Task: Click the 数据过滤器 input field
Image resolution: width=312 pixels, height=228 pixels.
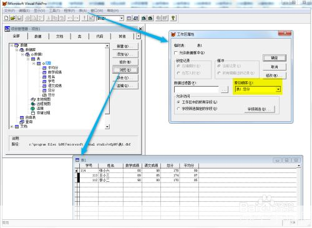Action: 197,89
